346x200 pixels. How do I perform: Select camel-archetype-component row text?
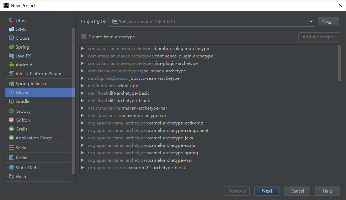[148, 130]
